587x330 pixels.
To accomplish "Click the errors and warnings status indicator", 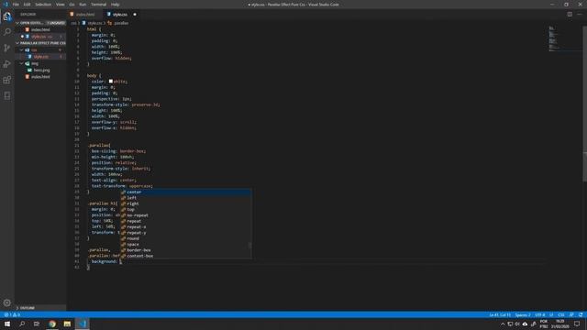I will (12, 315).
